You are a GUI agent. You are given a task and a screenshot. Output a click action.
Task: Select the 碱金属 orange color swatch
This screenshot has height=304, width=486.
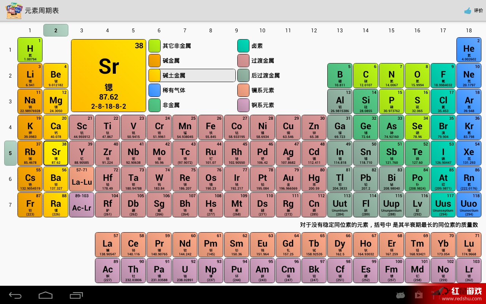(x=155, y=60)
